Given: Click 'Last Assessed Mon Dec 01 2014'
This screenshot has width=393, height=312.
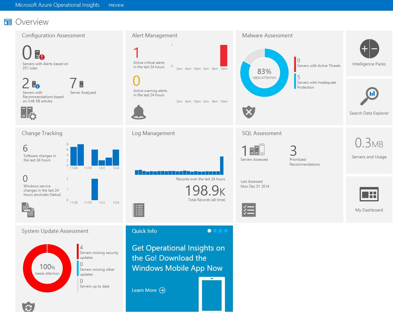Looking at the screenshot, I should (x=255, y=184).
